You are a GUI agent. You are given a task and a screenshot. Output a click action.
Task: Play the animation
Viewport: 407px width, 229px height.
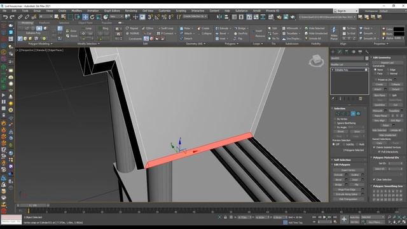tap(324, 217)
